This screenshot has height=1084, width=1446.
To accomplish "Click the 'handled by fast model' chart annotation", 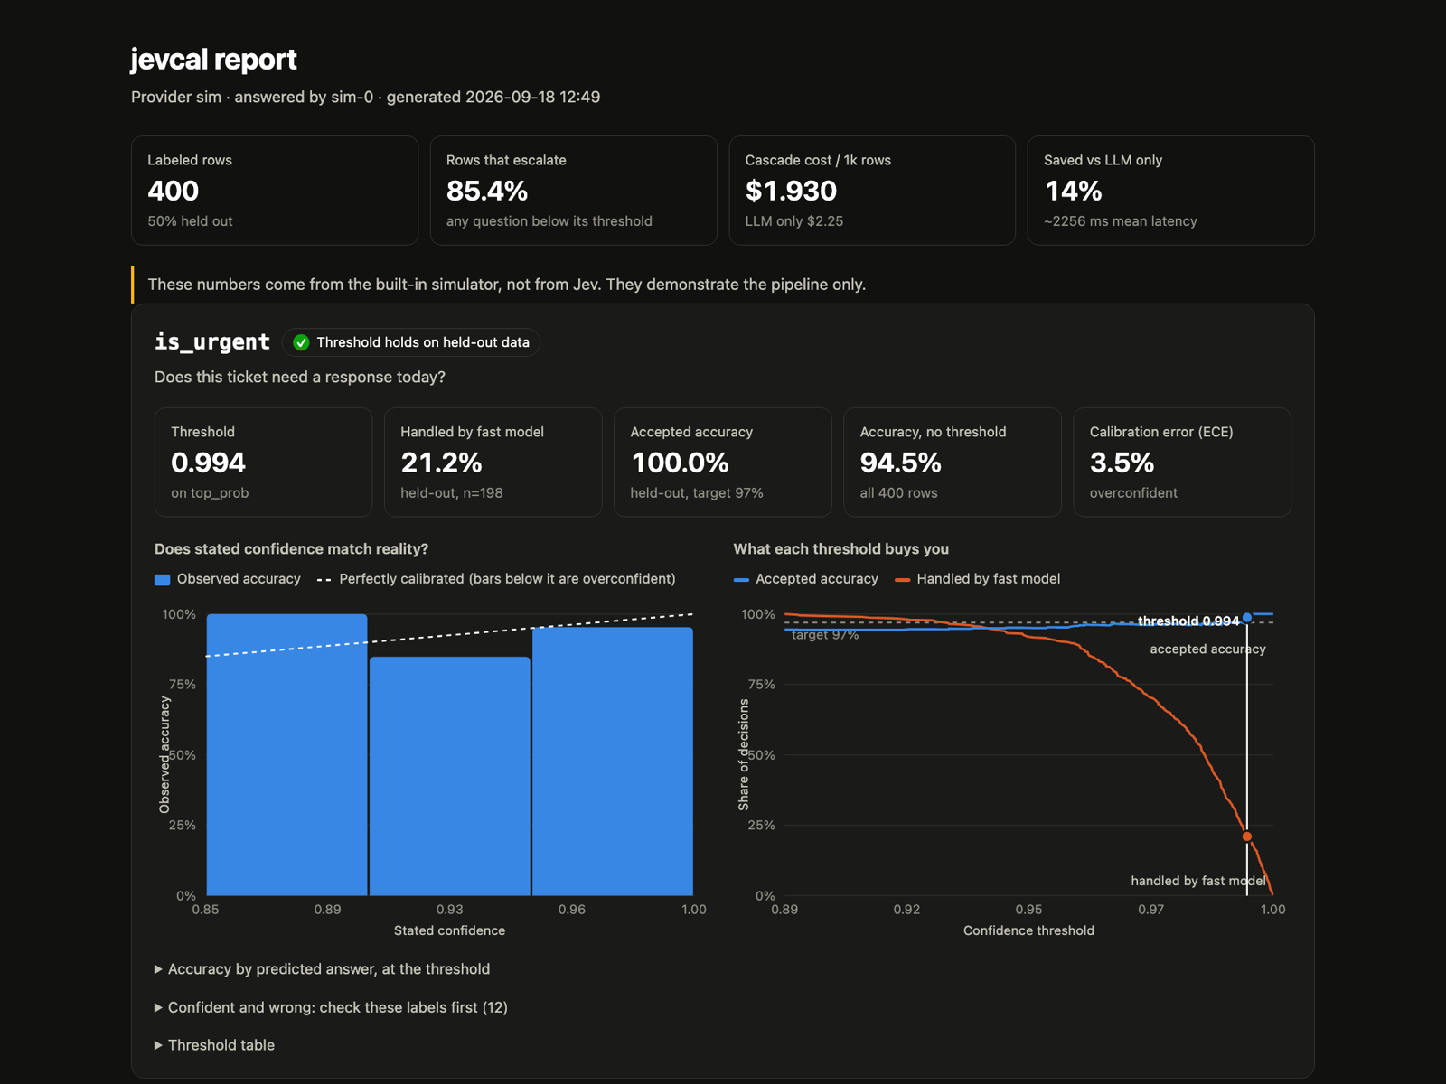I will (1198, 881).
